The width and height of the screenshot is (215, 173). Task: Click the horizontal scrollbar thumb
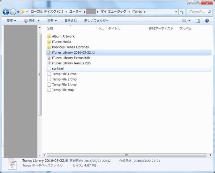pyautogui.click(x=126, y=155)
